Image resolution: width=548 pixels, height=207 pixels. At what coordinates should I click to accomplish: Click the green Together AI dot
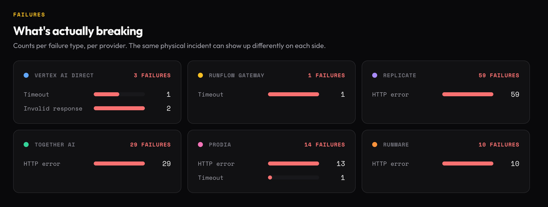[x=26, y=145]
